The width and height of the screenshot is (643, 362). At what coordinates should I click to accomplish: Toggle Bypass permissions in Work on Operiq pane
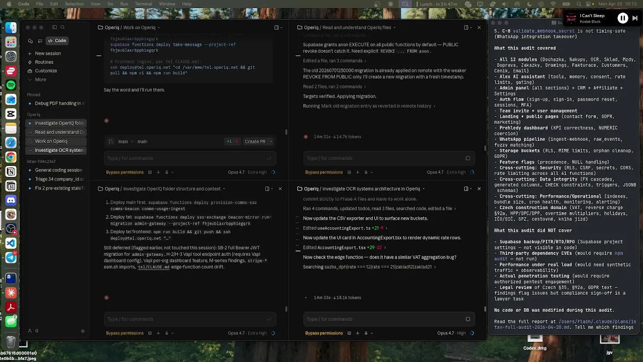[125, 172]
